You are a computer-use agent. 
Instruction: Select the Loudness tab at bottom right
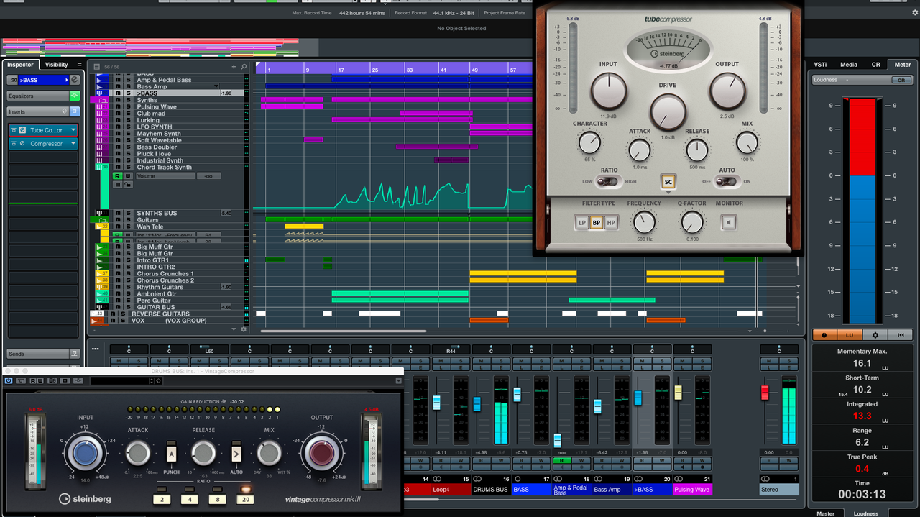point(866,513)
